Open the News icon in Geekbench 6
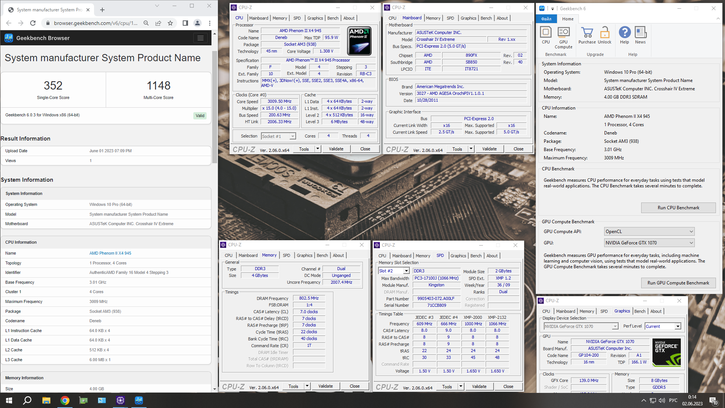 [640, 36]
